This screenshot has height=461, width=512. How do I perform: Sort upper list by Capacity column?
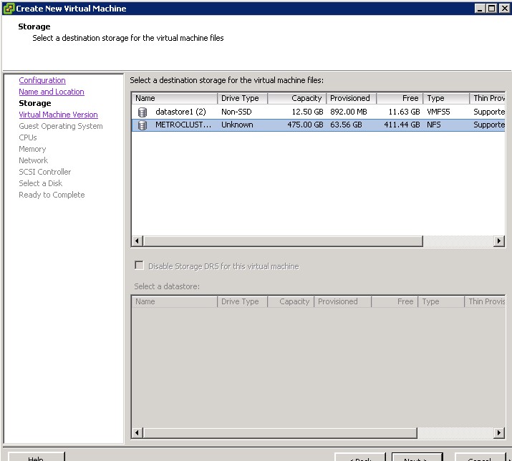point(297,98)
